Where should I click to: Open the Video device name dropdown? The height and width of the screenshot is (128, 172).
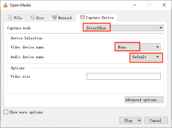click(139, 47)
